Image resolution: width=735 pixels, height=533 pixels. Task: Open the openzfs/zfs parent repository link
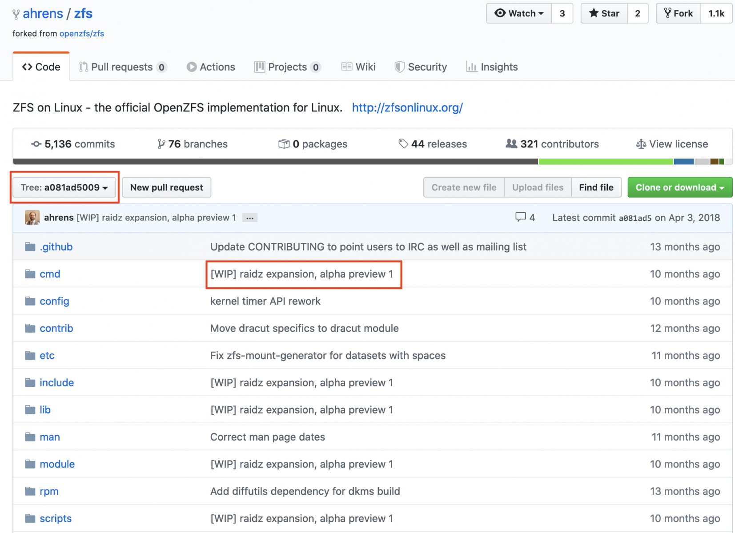click(x=82, y=33)
